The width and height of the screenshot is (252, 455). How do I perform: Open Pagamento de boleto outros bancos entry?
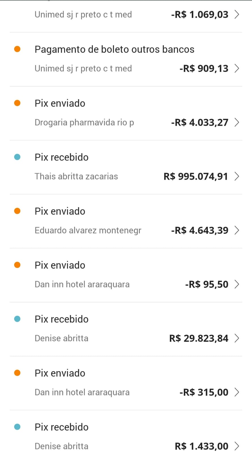[114, 49]
